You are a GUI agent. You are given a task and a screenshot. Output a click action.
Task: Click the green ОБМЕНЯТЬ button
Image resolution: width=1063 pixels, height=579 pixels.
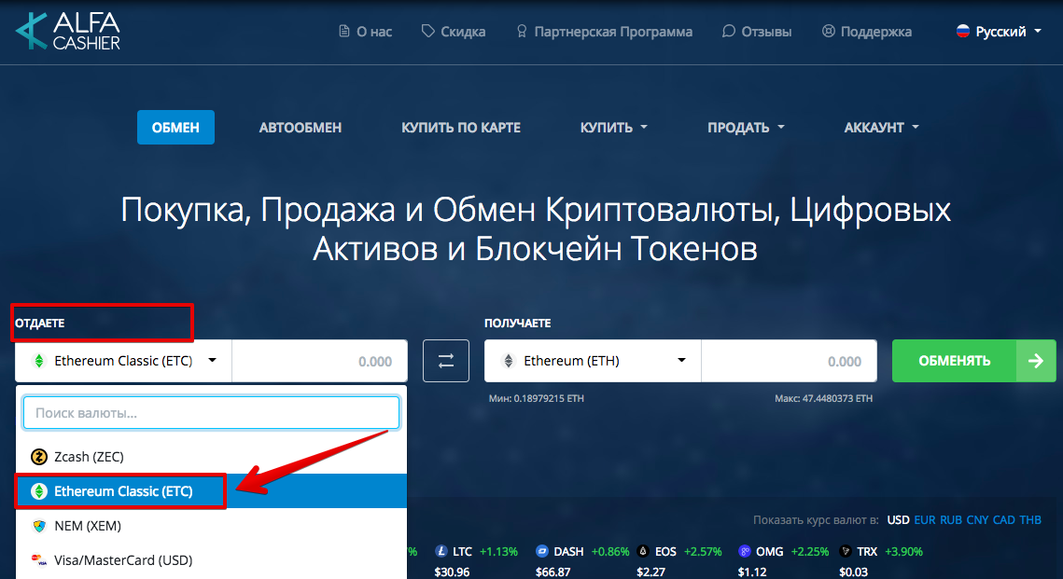(x=974, y=361)
